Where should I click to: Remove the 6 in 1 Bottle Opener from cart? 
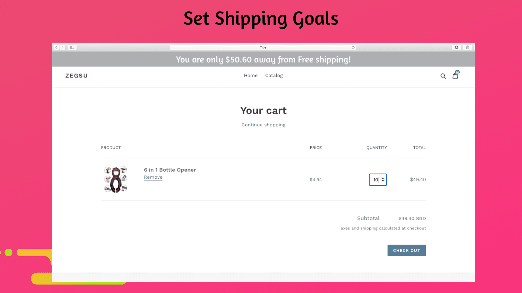tap(153, 177)
